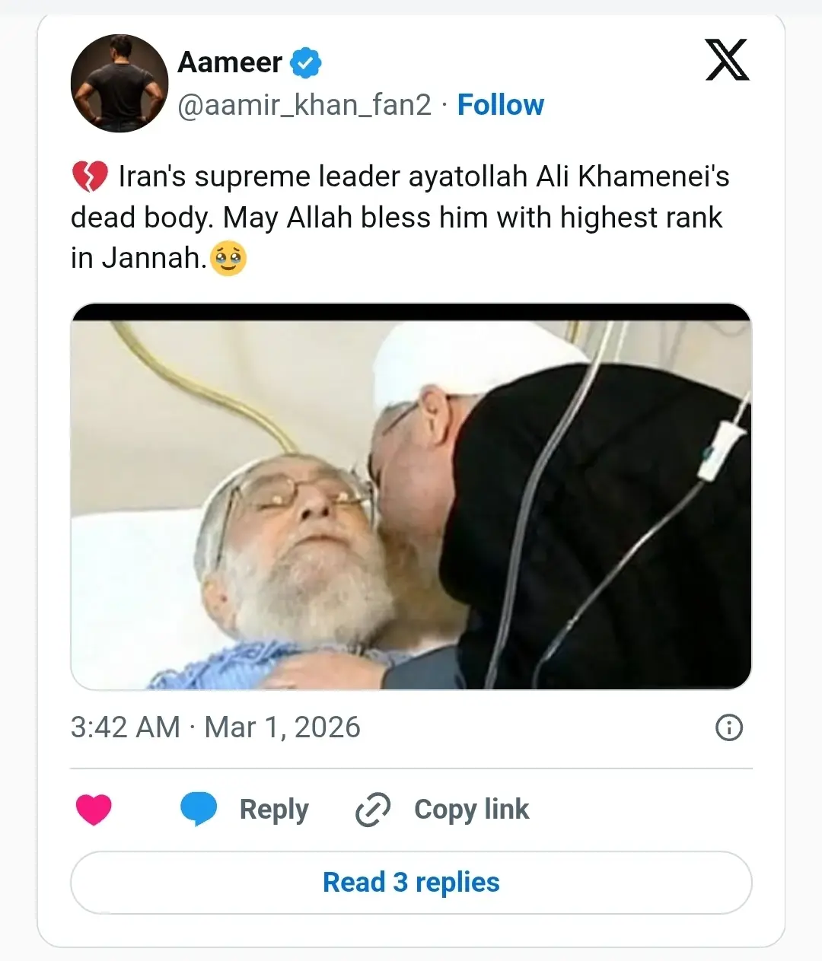Open Aameer's round profile picture
Image resolution: width=822 pixels, height=961 pixels.
pyautogui.click(x=119, y=84)
